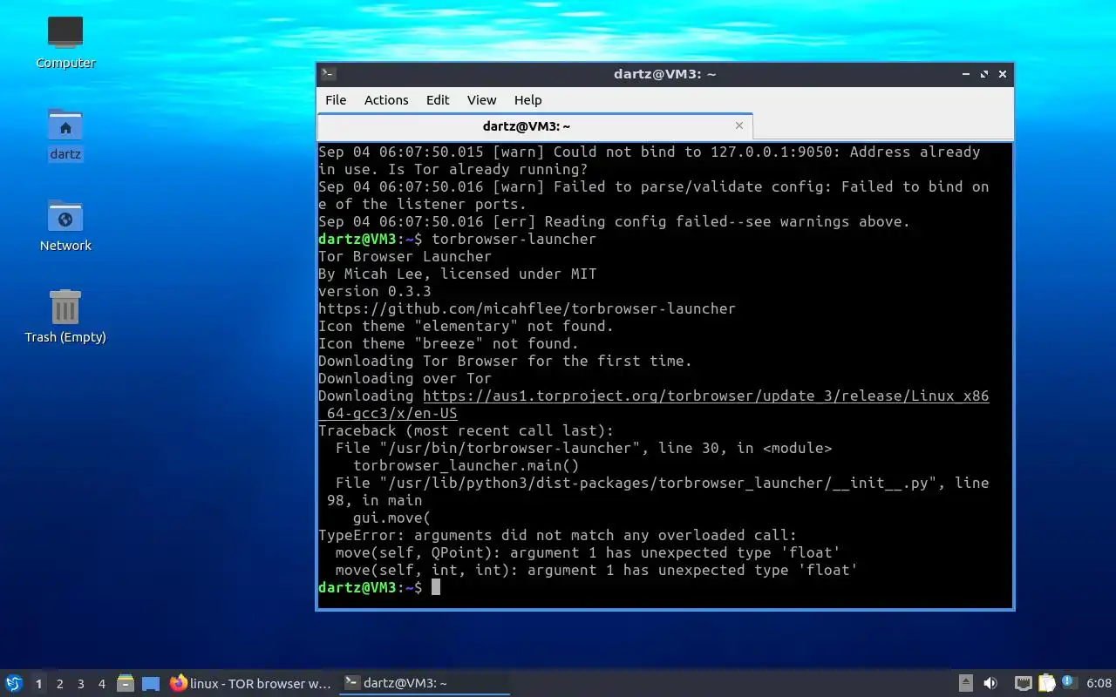
Task: Open the Help menu in terminal
Action: click(x=527, y=100)
